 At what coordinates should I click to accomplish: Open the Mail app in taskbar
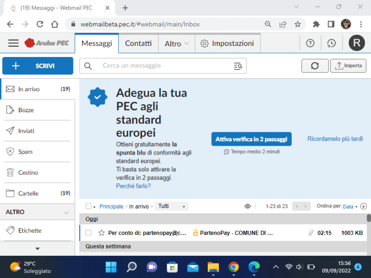pyautogui.click(x=193, y=267)
